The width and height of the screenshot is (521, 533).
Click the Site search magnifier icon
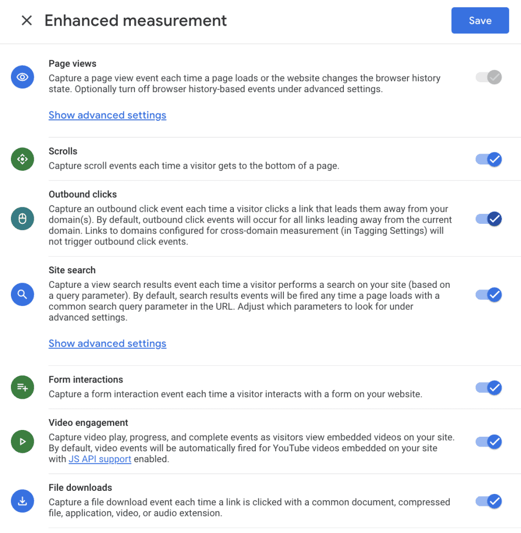click(x=22, y=295)
